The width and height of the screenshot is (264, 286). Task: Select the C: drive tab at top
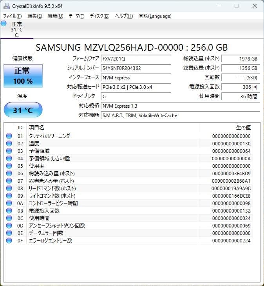point(17,29)
